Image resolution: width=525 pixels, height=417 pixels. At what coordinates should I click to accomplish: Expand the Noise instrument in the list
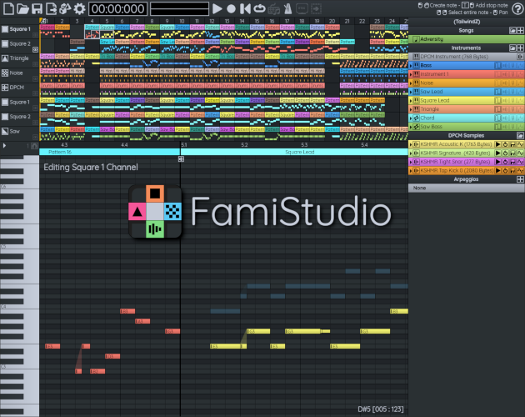point(411,83)
